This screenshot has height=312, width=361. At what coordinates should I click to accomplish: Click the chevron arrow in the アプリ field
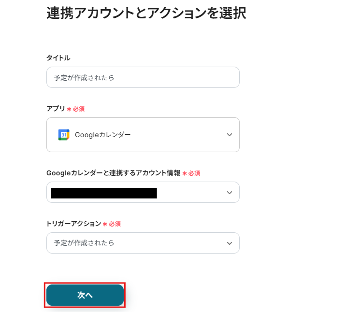pos(230,135)
